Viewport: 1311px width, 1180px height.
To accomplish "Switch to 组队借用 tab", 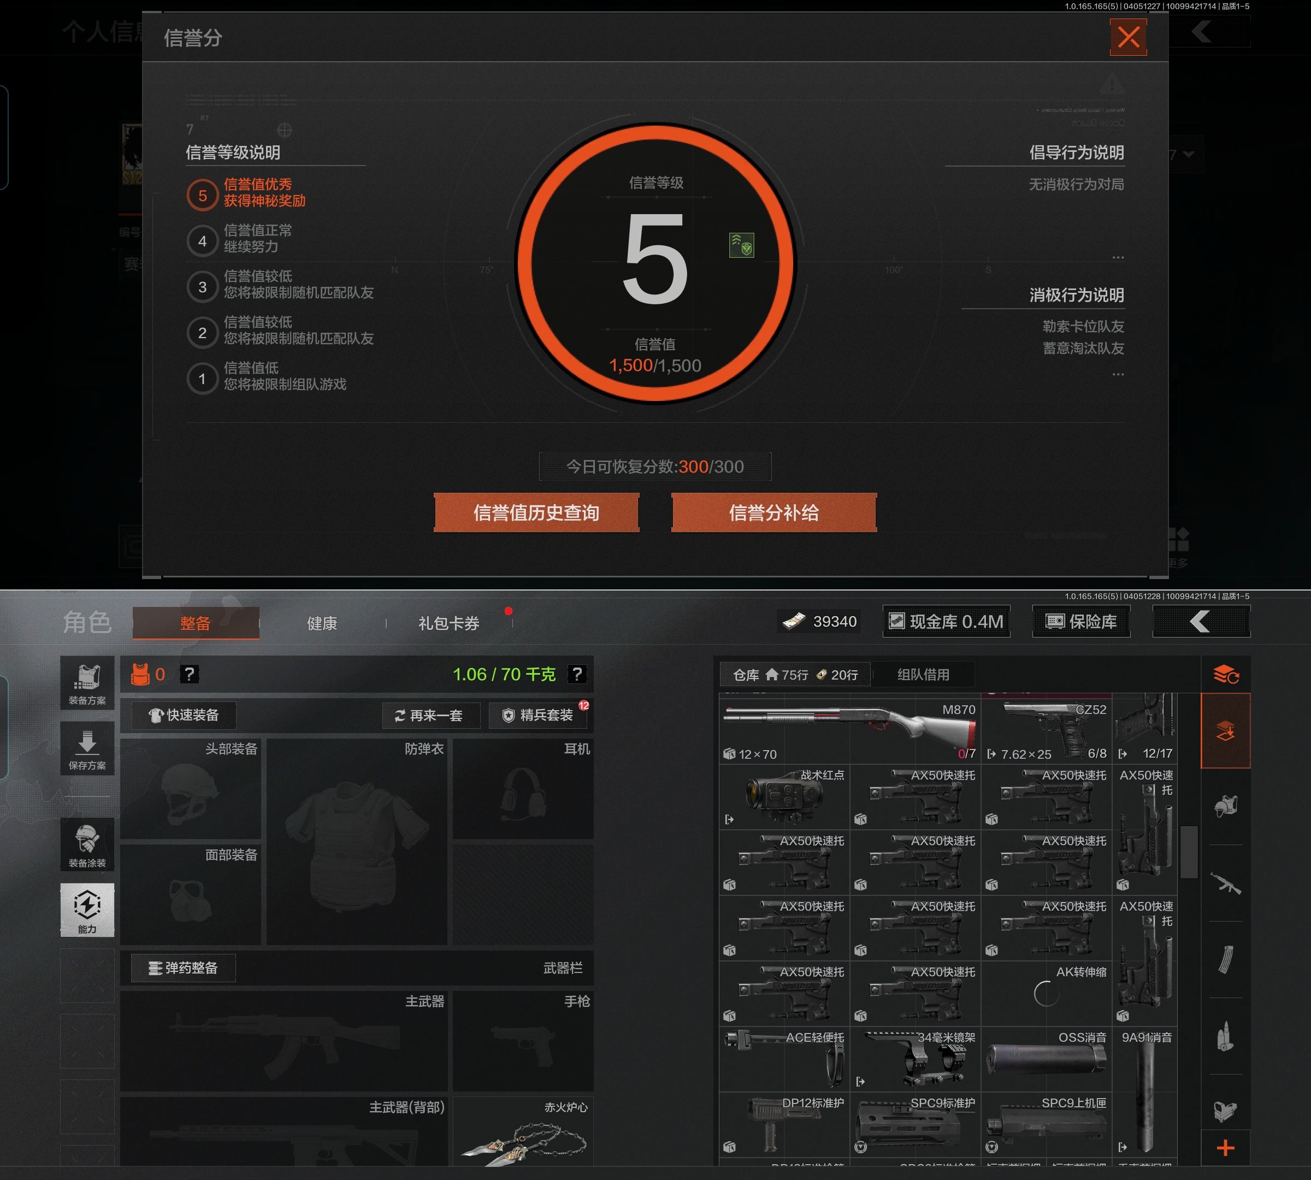I will click(x=923, y=674).
